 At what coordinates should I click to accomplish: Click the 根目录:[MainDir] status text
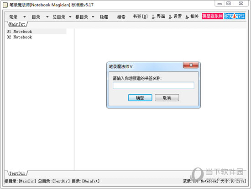(x=21, y=181)
